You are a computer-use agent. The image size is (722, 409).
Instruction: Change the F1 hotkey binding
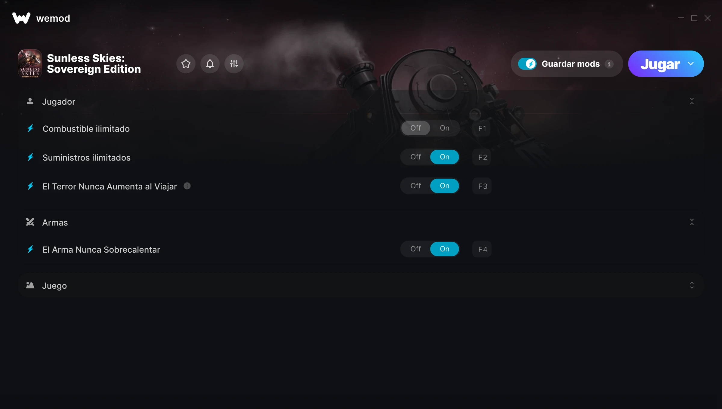[482, 128]
